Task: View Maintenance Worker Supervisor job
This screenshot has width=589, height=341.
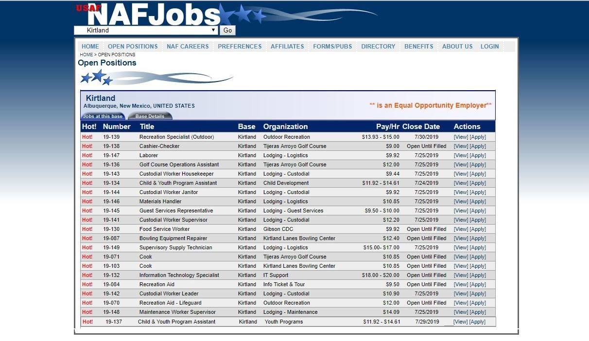Action: tap(461, 312)
